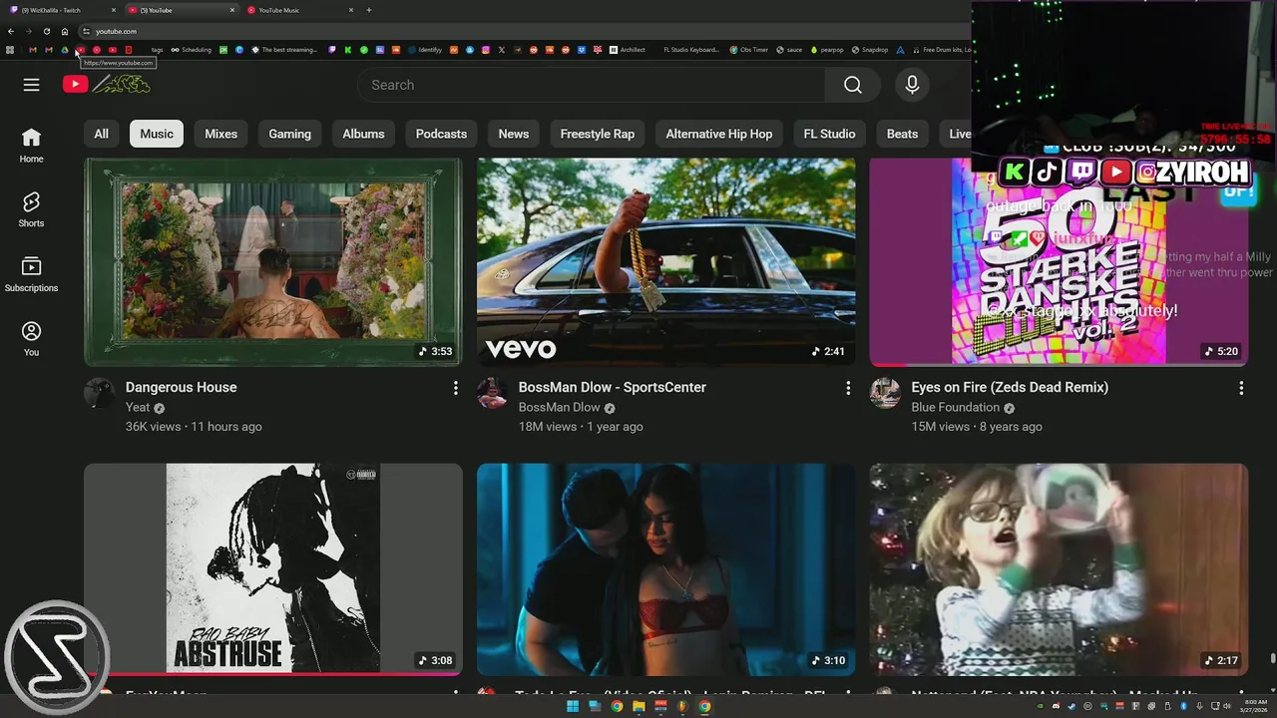Open the Scheduling bookmark

191,49
